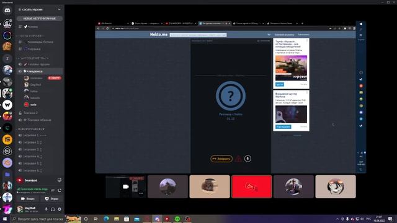Screen dimensions: 397x223
Task: Click the Windows taskbar search box
Action: (38, 219)
